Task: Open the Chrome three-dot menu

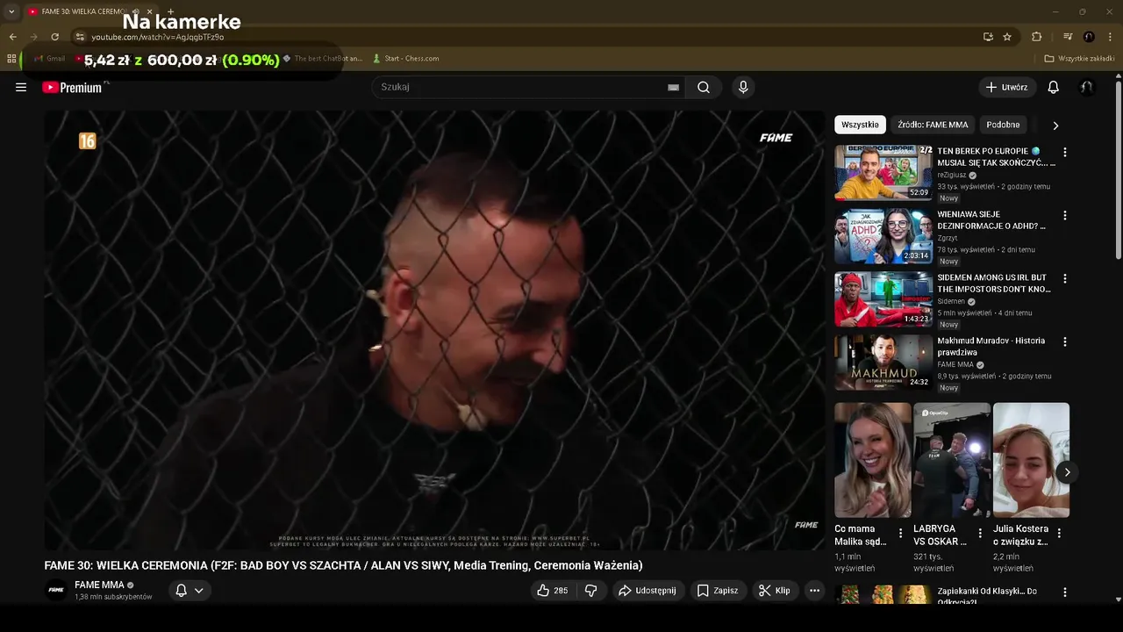Action: pyautogui.click(x=1110, y=37)
